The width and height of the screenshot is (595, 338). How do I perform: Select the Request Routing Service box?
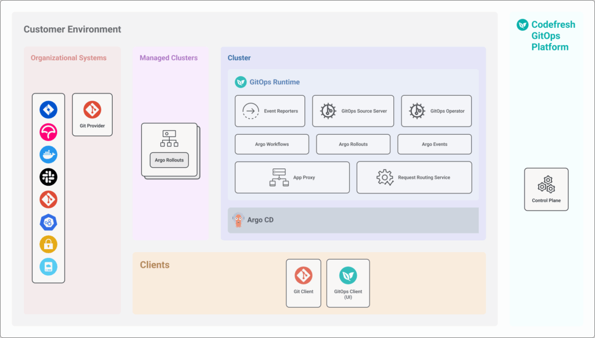tap(414, 177)
